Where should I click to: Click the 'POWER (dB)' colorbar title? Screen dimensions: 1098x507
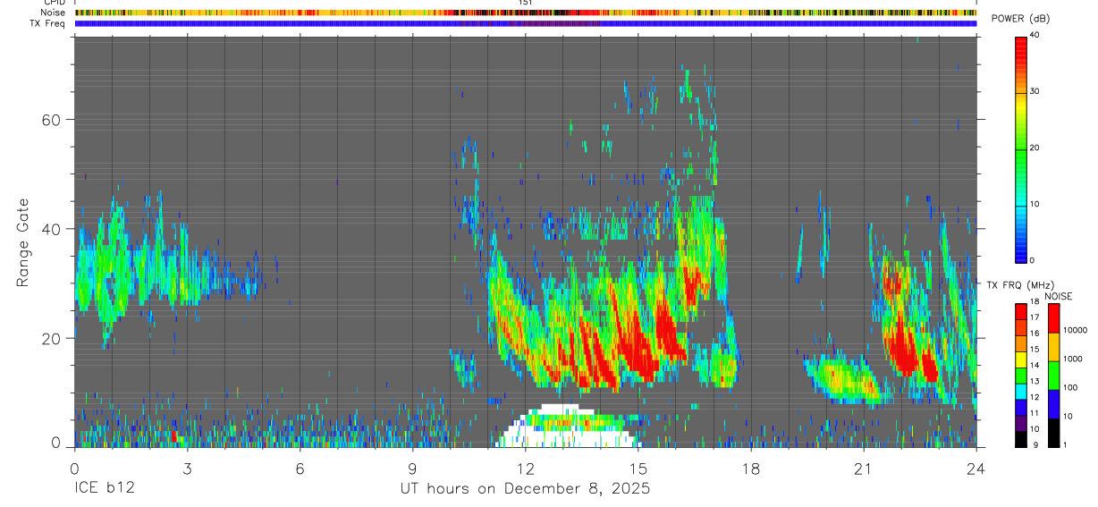(1020, 20)
